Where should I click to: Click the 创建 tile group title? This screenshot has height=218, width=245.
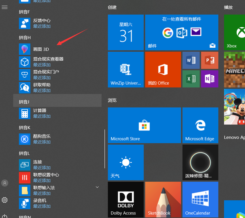coord(112,7)
